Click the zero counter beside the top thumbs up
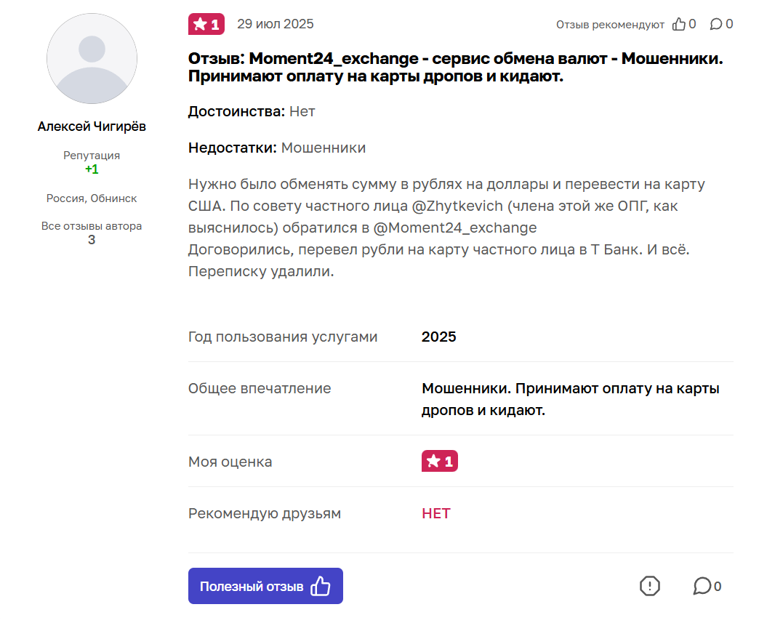Image resolution: width=759 pixels, height=623 pixels. click(692, 23)
